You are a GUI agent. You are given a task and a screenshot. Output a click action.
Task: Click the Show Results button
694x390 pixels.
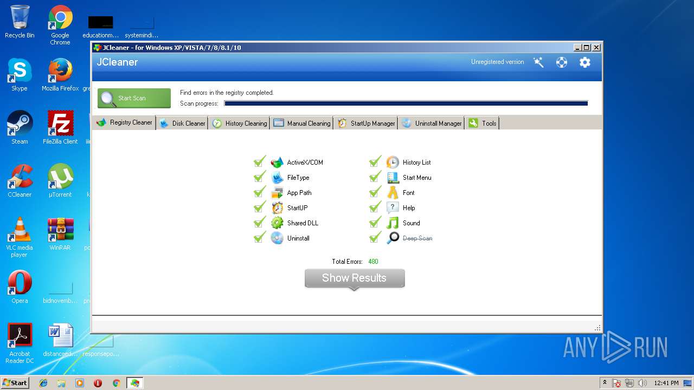click(x=355, y=278)
